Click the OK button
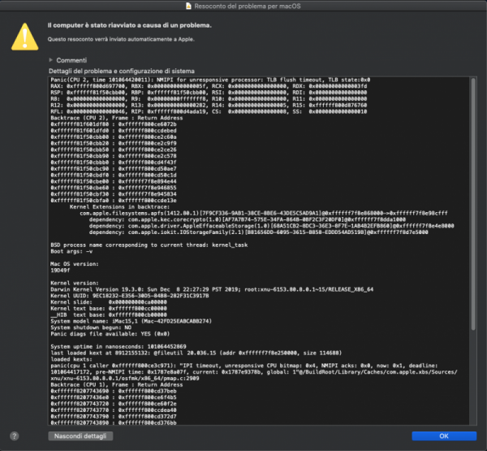 (444, 436)
